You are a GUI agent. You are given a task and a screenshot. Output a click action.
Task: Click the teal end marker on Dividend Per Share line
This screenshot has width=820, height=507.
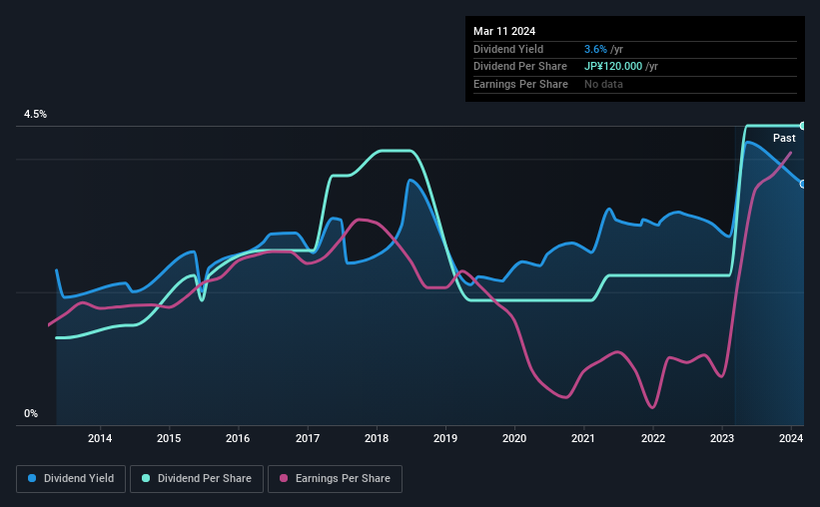pyautogui.click(x=803, y=126)
